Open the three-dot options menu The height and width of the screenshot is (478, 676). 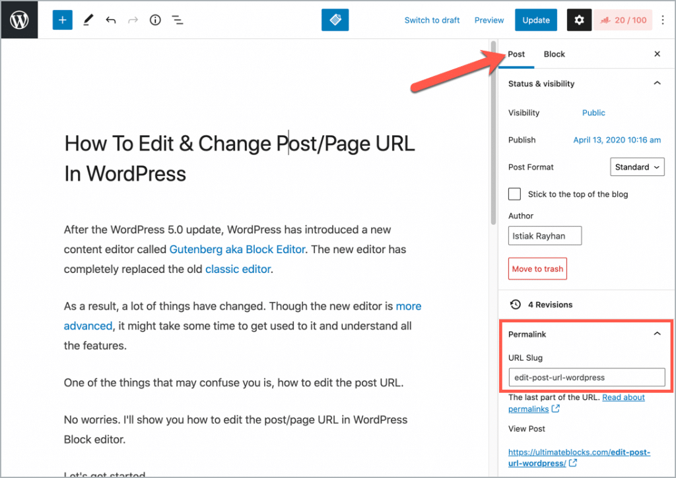coord(663,20)
